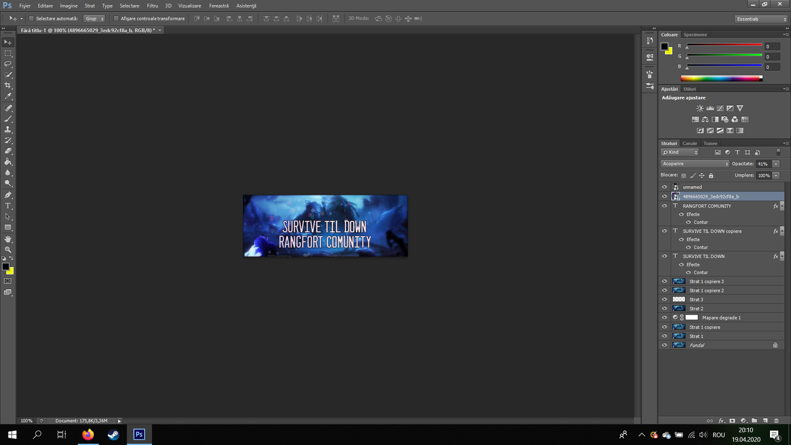Select the Move tool
Screen dimensions: 791x445
(9, 42)
